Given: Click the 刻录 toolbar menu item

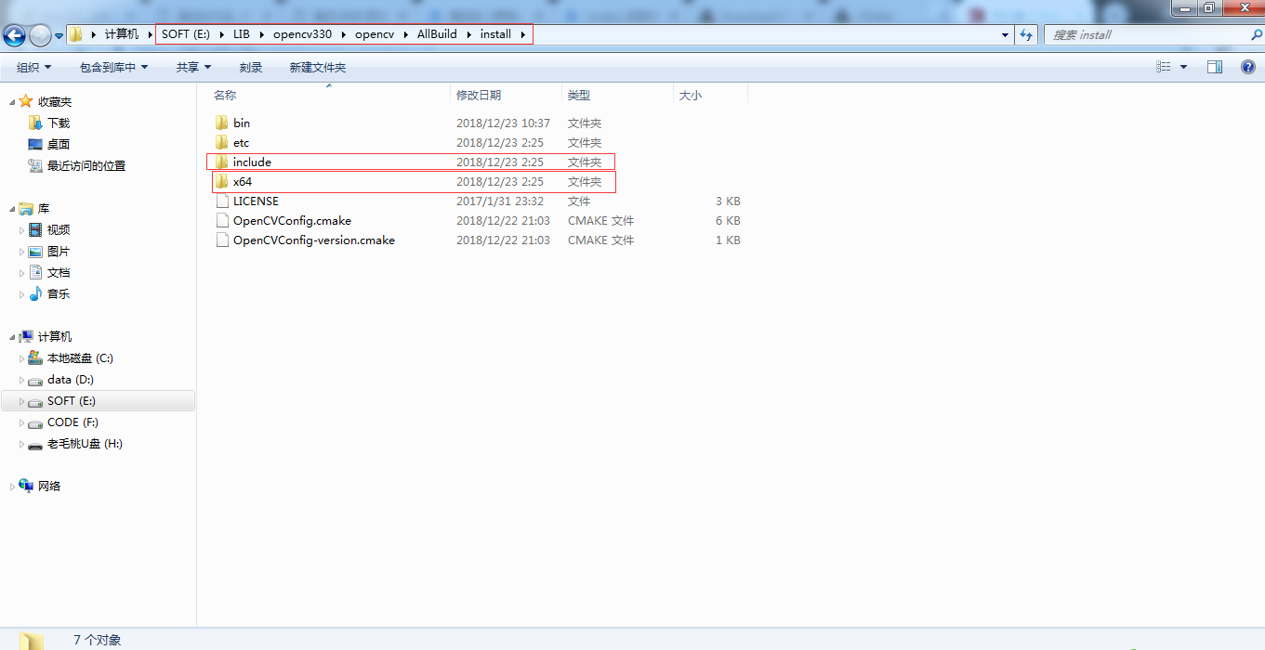Looking at the screenshot, I should pyautogui.click(x=250, y=66).
